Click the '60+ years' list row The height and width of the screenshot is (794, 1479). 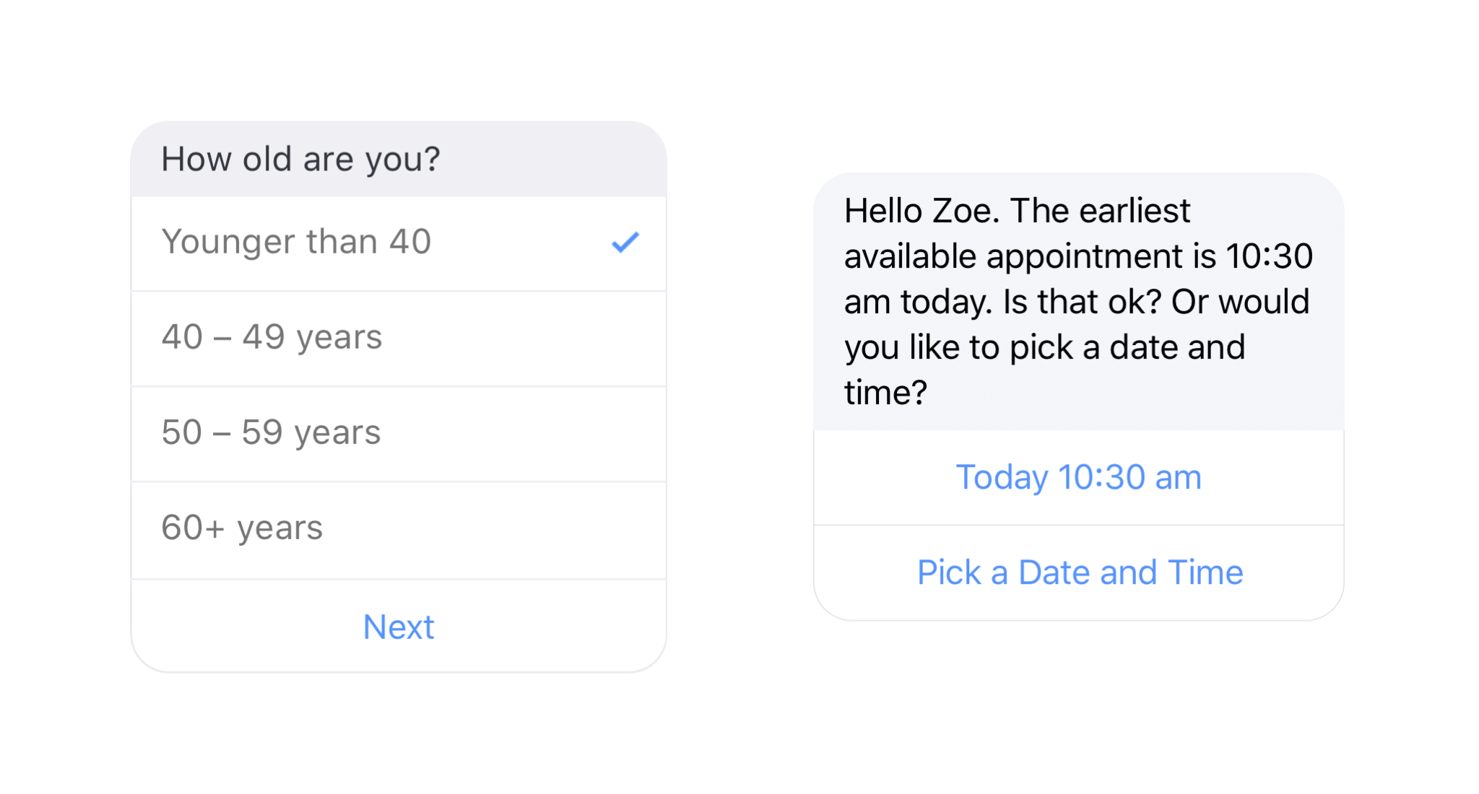399,530
